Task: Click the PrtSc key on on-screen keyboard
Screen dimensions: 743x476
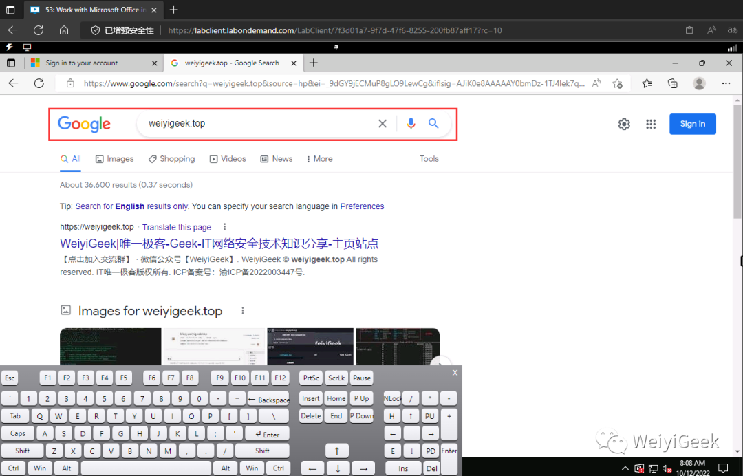Action: (311, 378)
